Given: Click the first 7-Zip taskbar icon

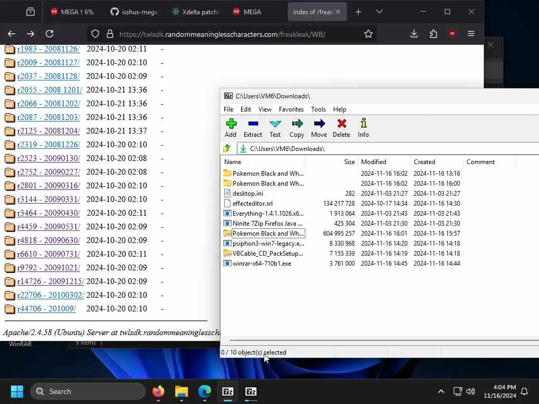Looking at the screenshot, I should click(227, 391).
